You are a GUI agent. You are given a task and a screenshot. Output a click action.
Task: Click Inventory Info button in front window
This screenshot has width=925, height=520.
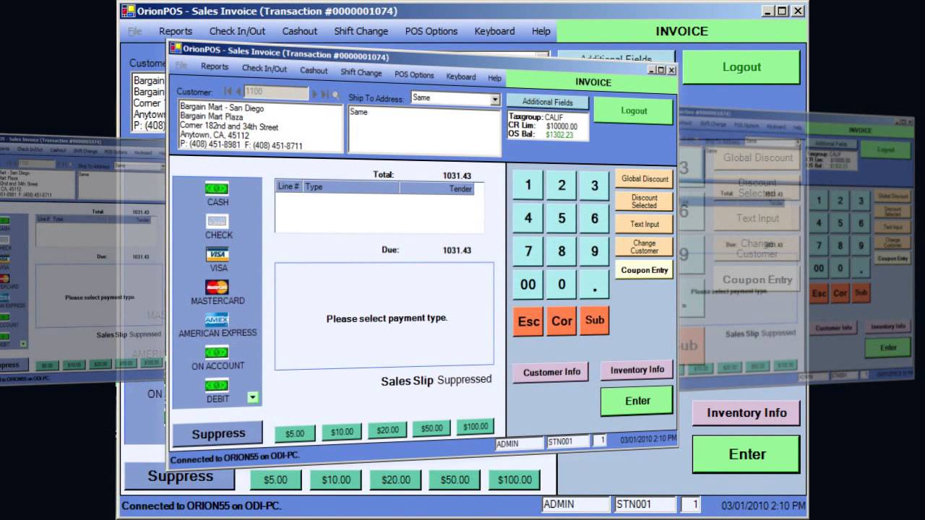point(637,370)
